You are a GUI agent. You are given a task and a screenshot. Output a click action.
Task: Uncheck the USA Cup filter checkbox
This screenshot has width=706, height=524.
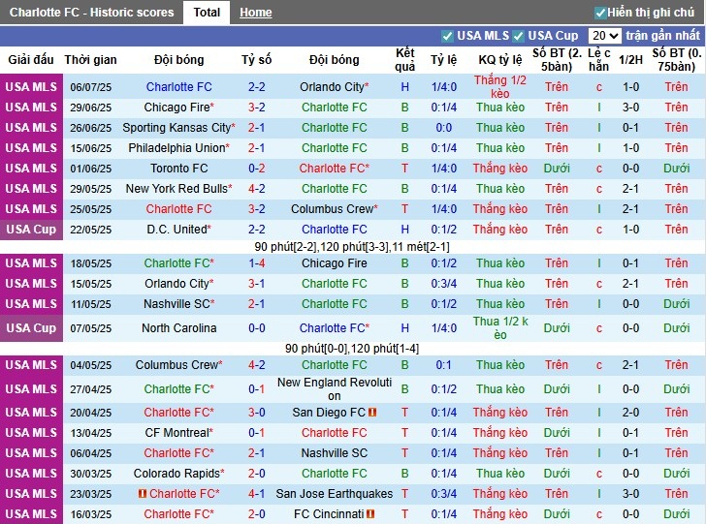[518, 36]
